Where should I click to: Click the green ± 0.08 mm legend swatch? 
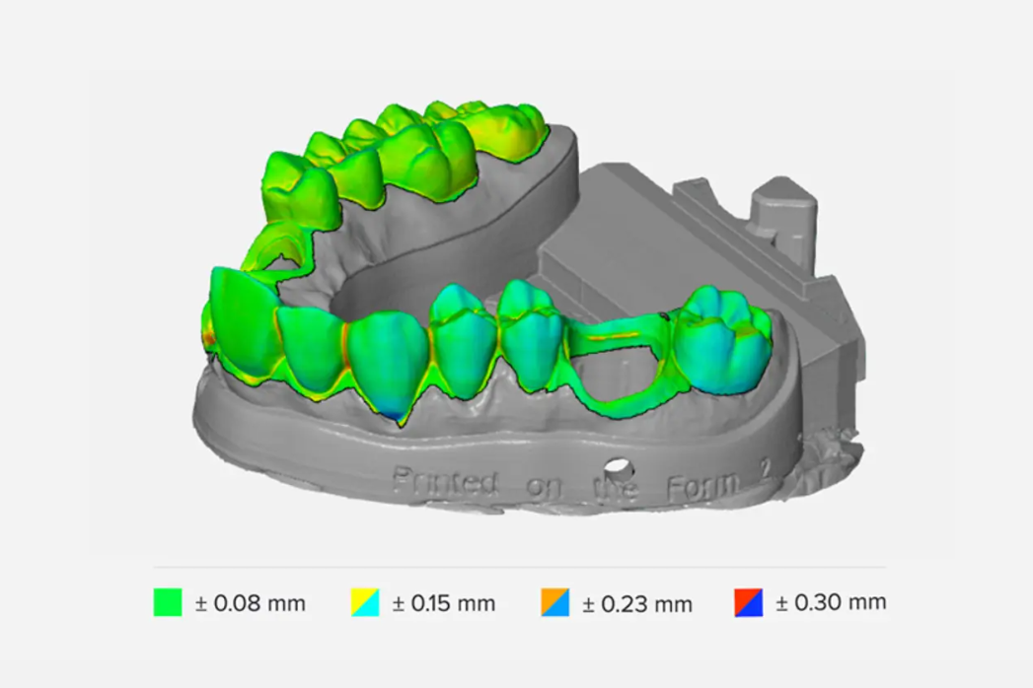(168, 602)
